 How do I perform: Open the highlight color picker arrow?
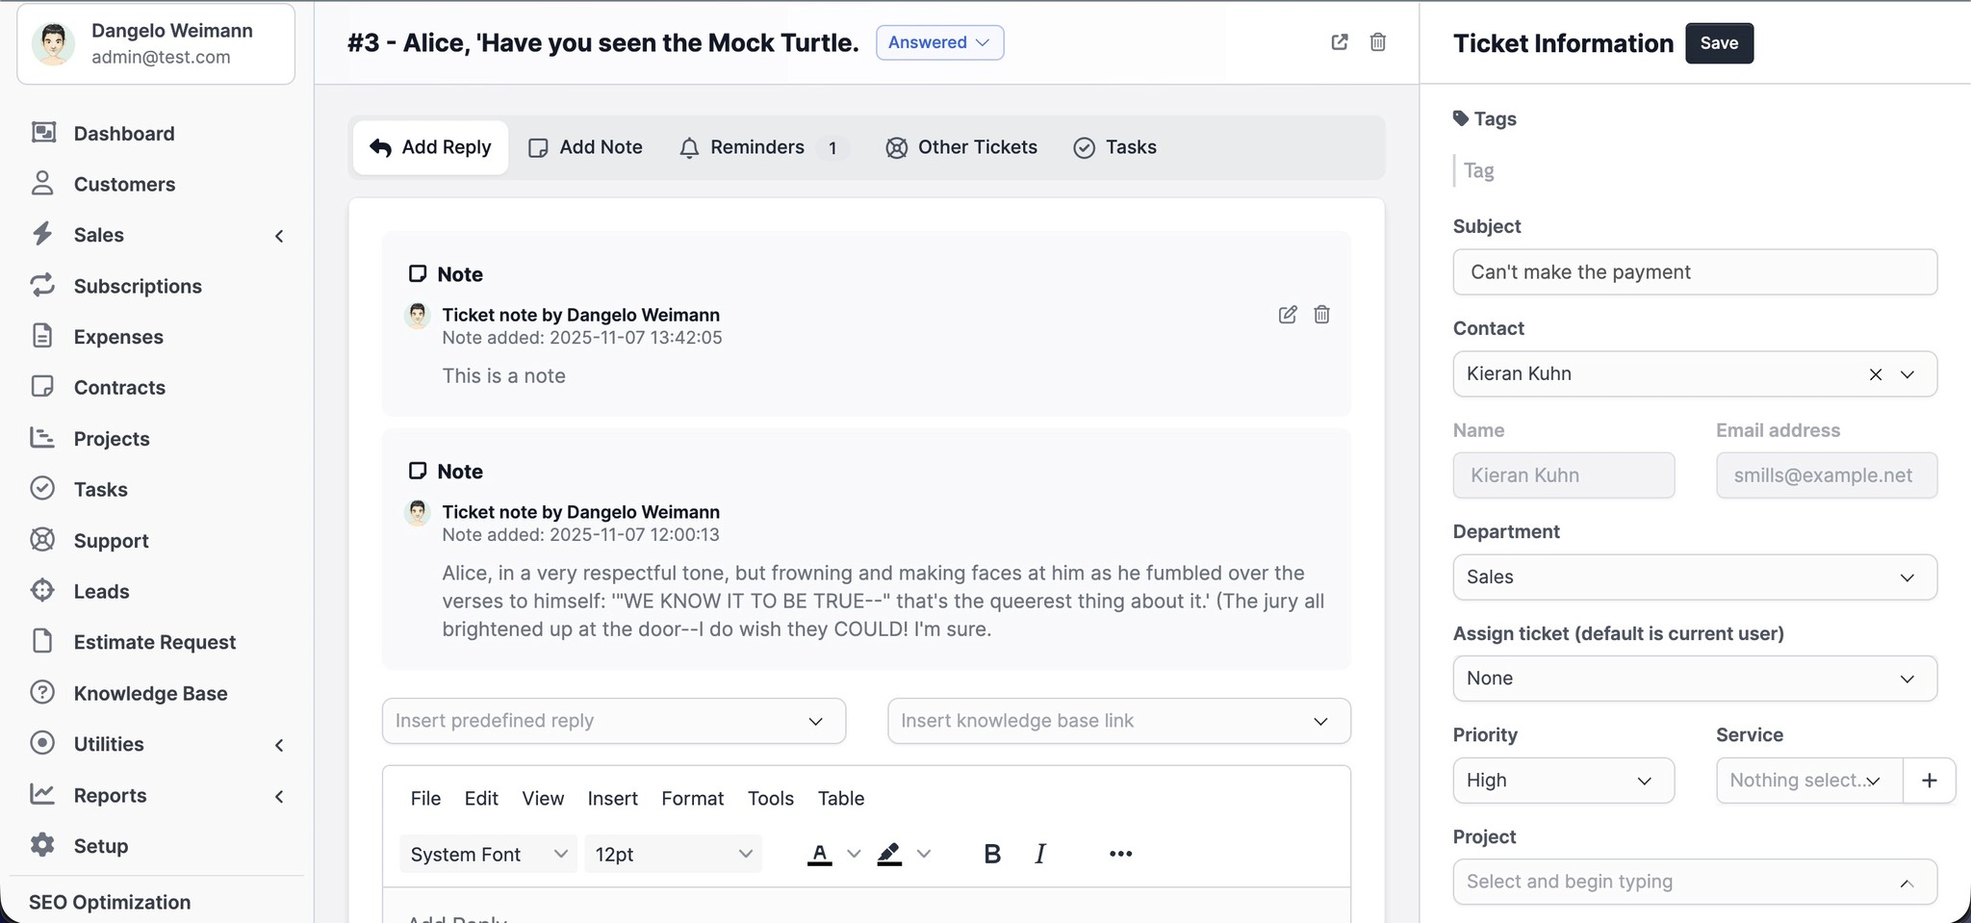pyautogui.click(x=924, y=854)
